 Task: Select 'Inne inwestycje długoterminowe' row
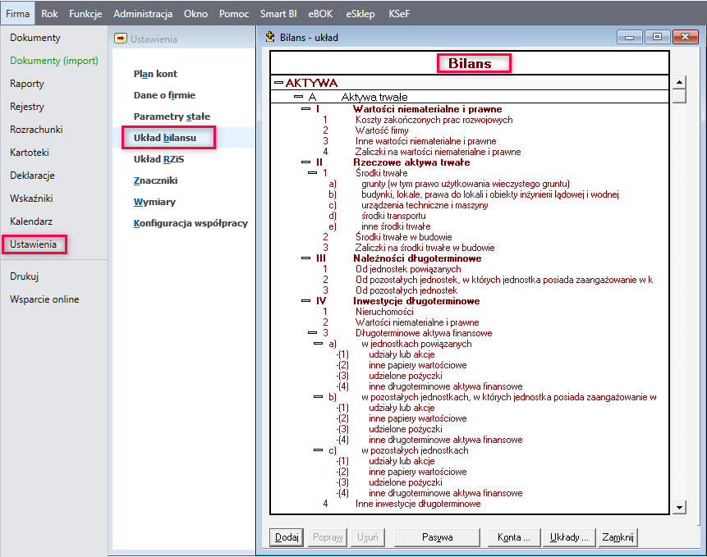(418, 504)
